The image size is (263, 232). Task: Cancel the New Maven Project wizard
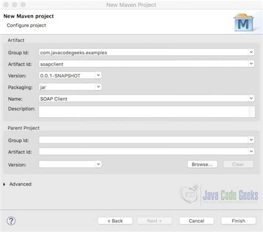coord(196,221)
